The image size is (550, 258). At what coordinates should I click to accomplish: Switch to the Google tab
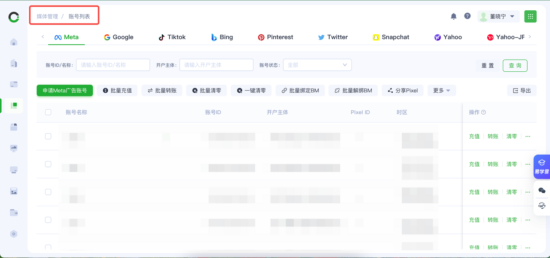click(x=119, y=37)
